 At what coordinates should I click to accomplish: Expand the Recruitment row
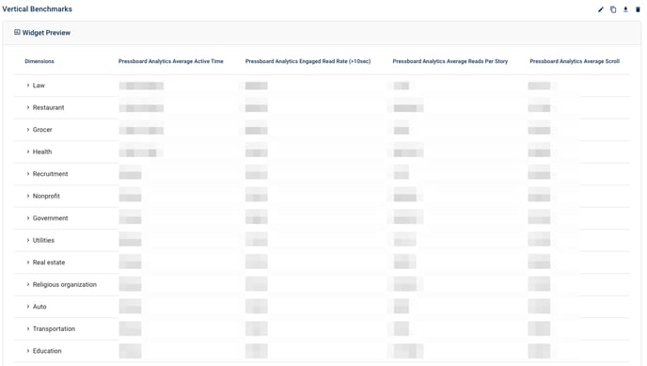click(28, 174)
